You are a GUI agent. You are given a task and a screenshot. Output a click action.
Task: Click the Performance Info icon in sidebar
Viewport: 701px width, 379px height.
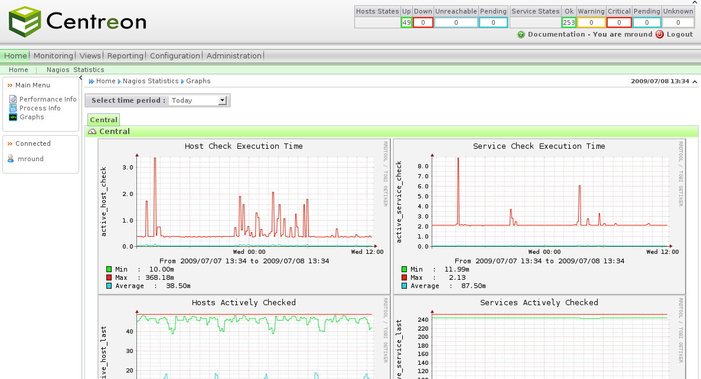[13, 99]
